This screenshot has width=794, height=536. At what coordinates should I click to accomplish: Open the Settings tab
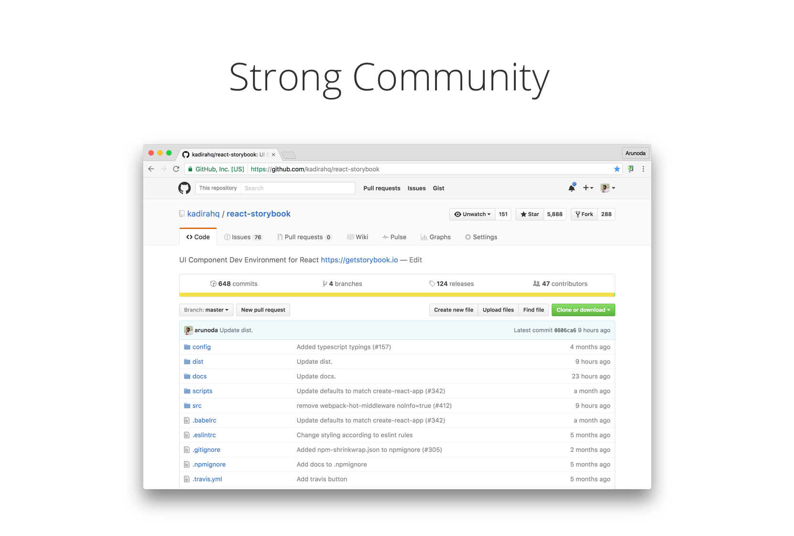[481, 237]
